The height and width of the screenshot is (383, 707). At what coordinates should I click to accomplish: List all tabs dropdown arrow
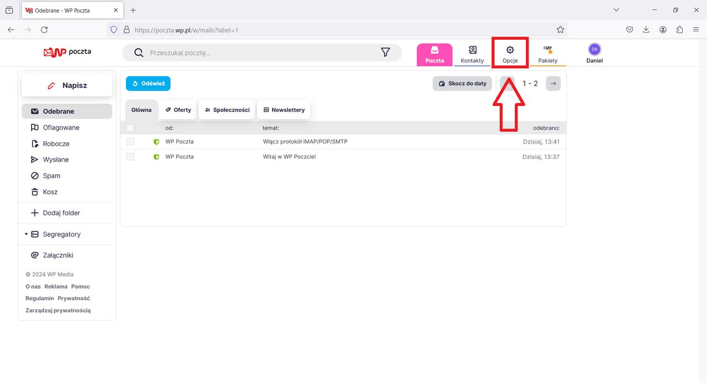(616, 10)
